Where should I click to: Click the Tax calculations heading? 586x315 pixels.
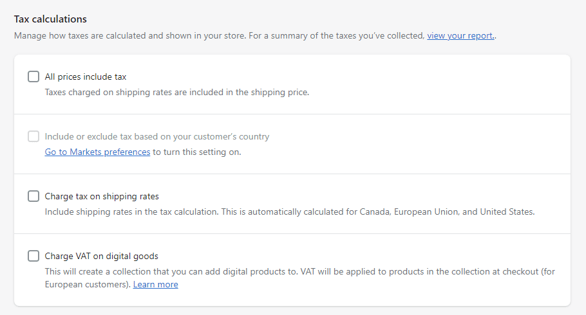click(x=50, y=19)
